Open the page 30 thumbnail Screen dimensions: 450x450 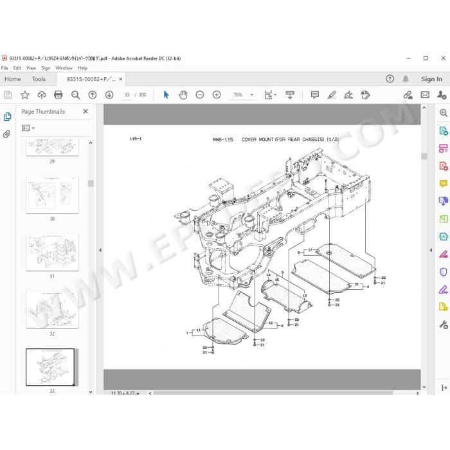(x=52, y=195)
